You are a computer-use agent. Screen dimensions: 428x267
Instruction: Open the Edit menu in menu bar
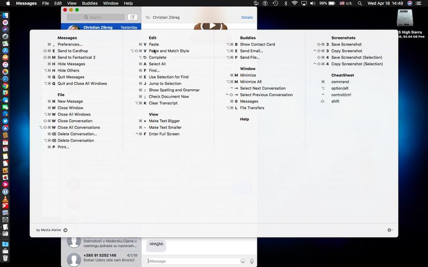(x=58, y=3)
